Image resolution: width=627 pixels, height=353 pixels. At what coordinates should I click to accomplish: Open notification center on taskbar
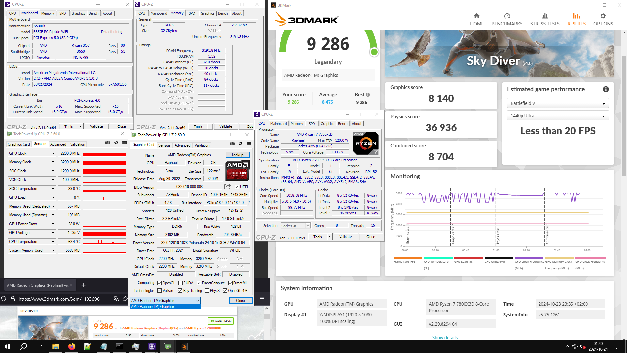pos(616,346)
